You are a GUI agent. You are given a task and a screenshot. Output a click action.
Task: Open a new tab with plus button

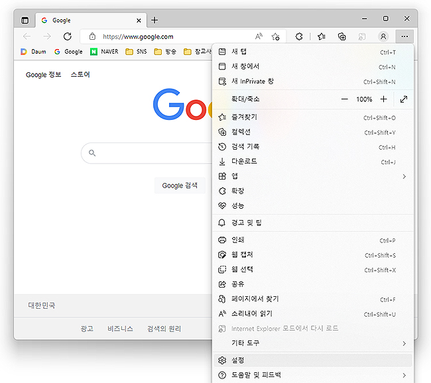[154, 20]
